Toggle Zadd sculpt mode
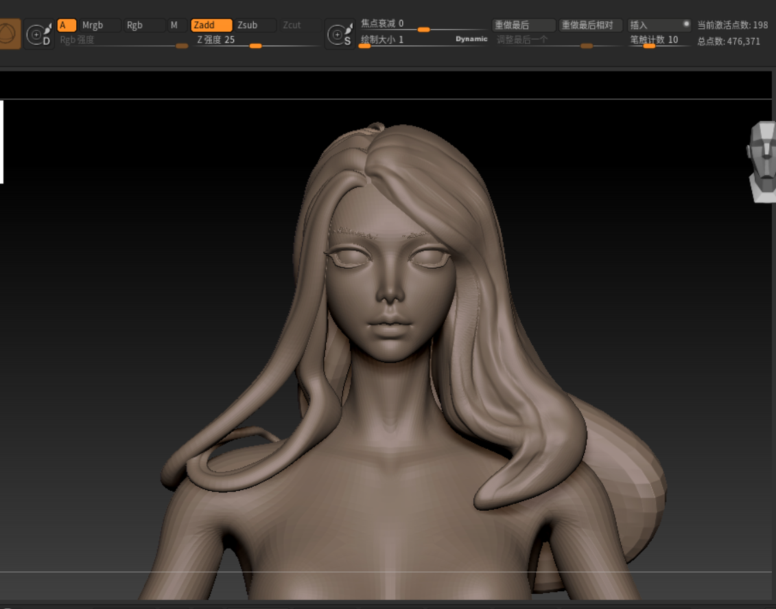This screenshot has height=609, width=776. 211,25
